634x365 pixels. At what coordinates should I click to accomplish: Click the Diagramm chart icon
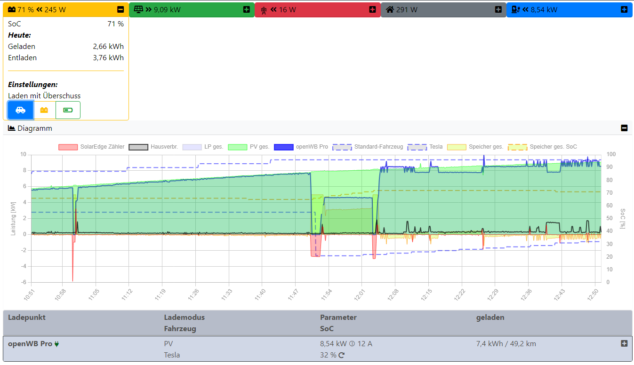click(x=12, y=128)
